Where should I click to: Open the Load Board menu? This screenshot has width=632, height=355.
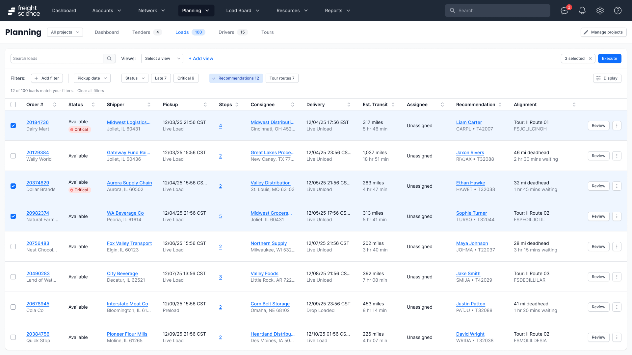243,11
